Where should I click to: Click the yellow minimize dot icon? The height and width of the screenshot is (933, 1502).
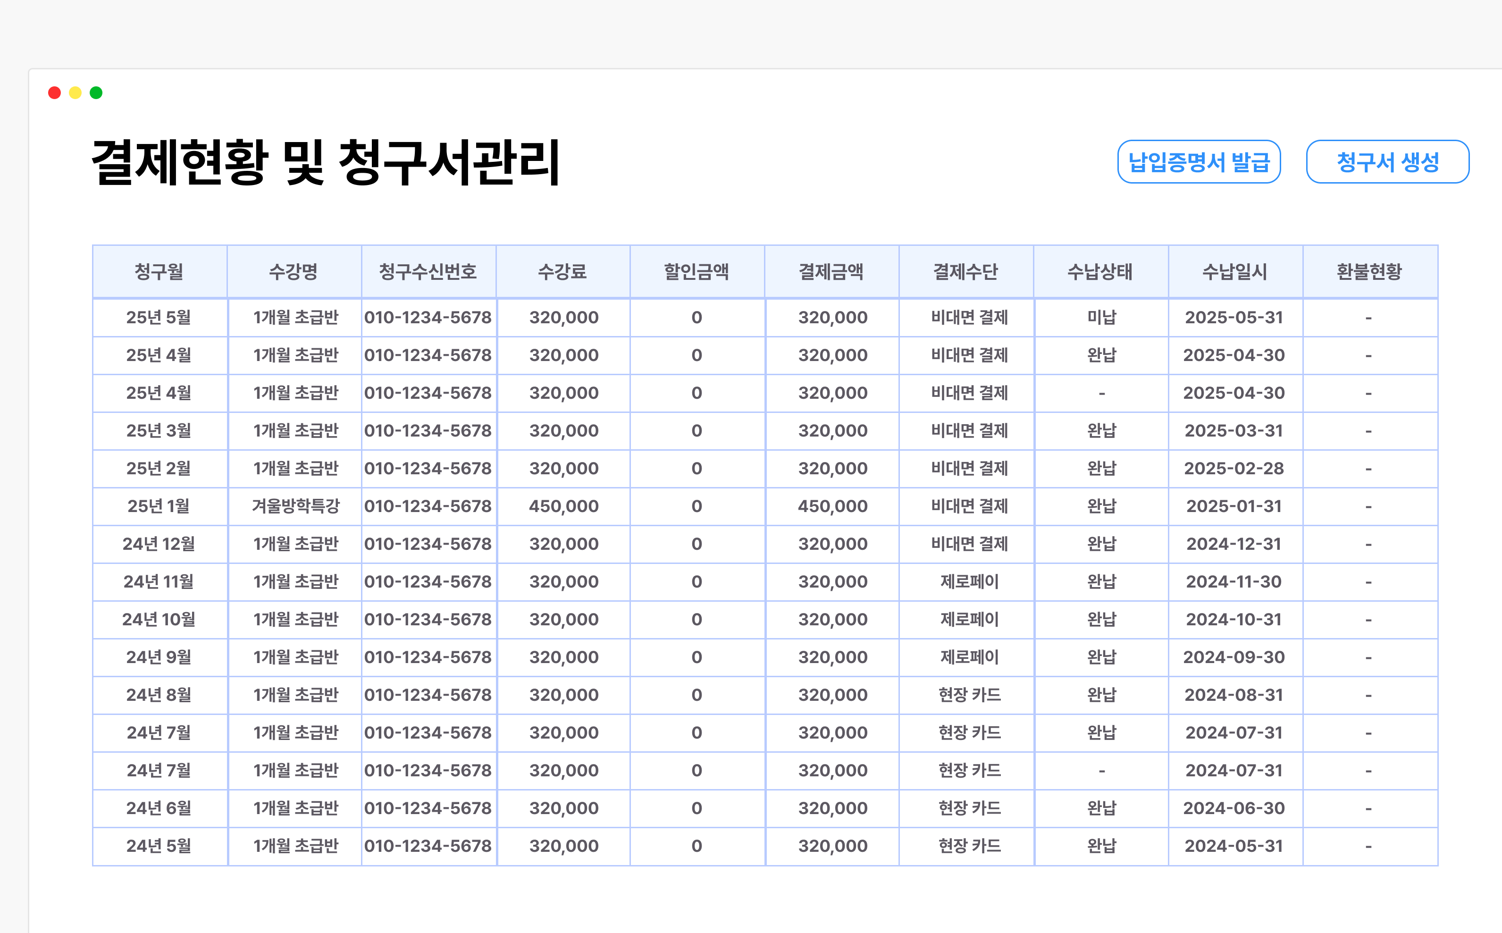pyautogui.click(x=75, y=92)
